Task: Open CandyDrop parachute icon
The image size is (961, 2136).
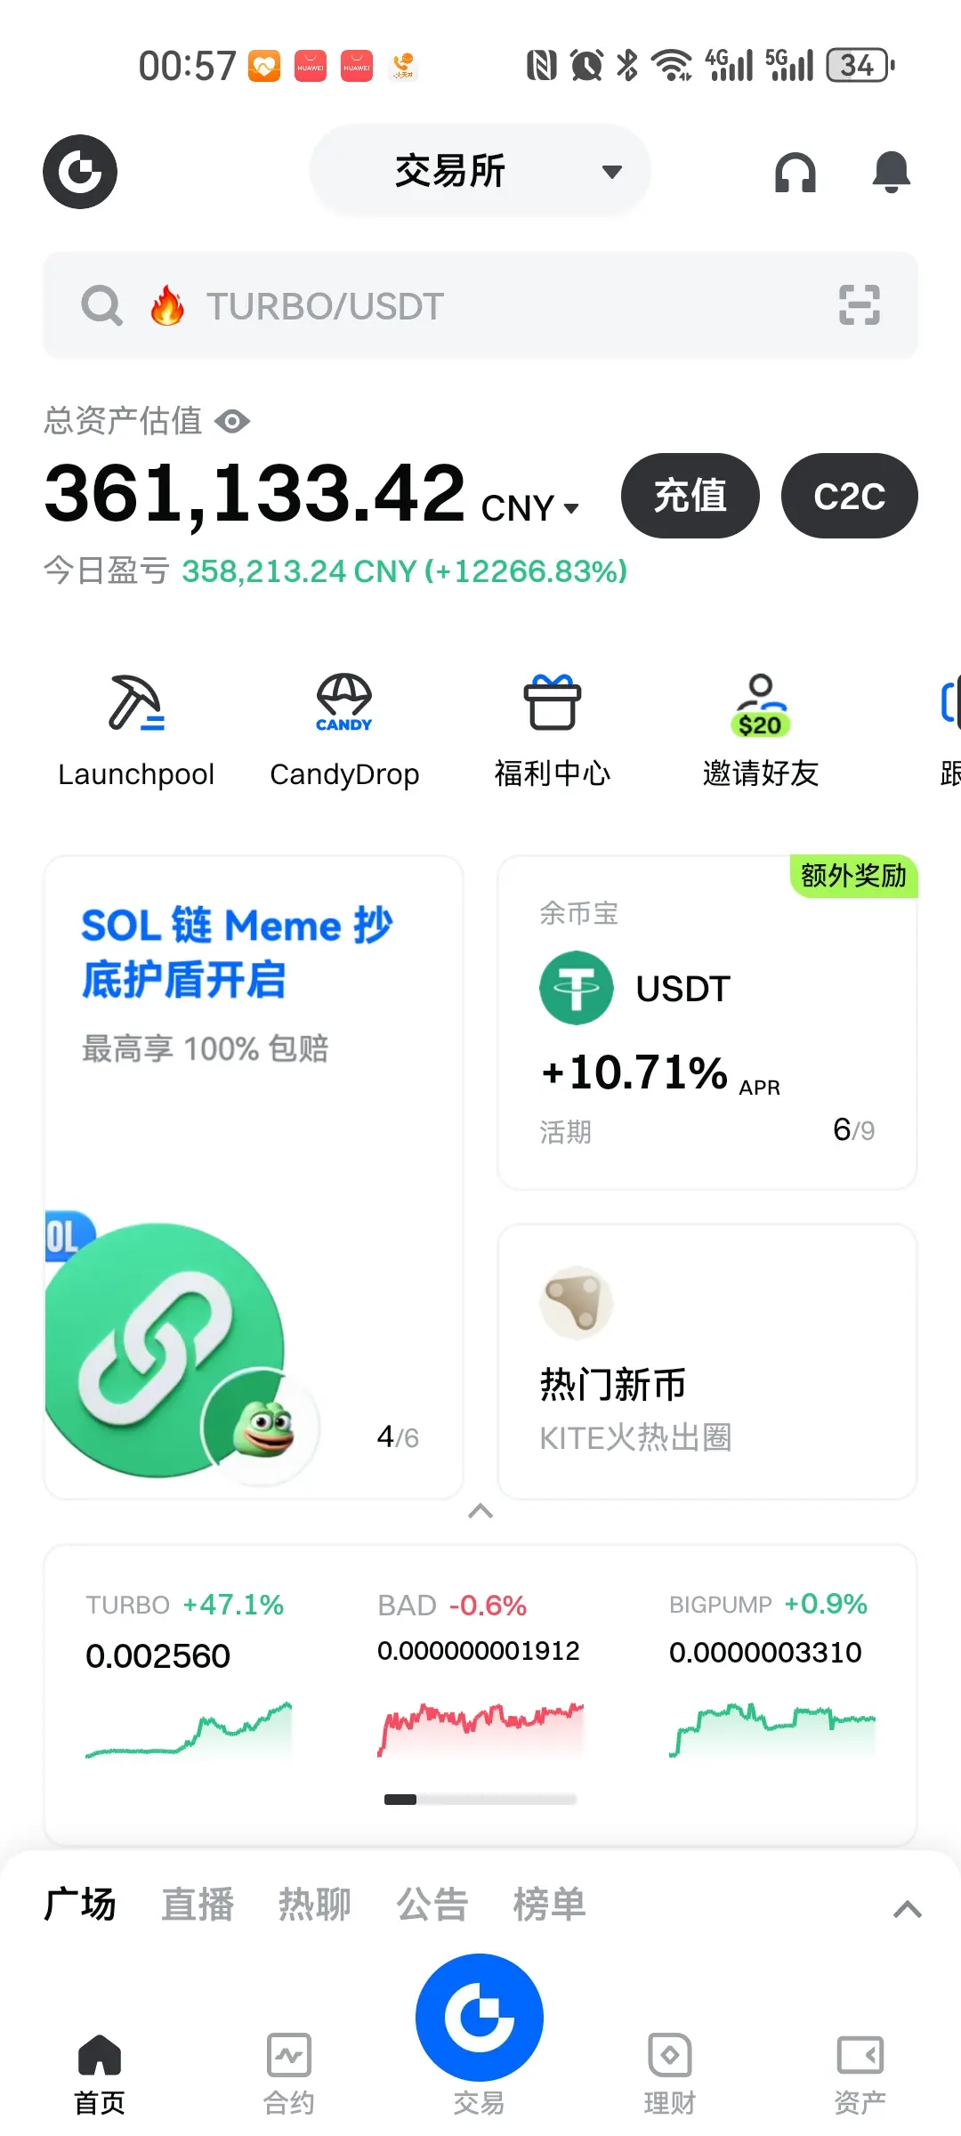Action: pyautogui.click(x=344, y=702)
